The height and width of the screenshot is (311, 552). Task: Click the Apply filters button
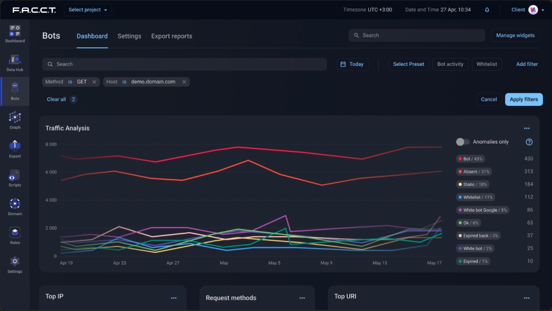pyautogui.click(x=523, y=100)
